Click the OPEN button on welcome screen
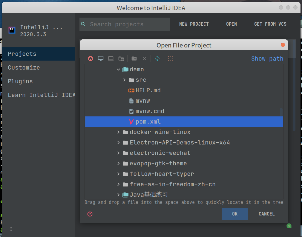The height and width of the screenshot is (237, 302). coord(232,24)
